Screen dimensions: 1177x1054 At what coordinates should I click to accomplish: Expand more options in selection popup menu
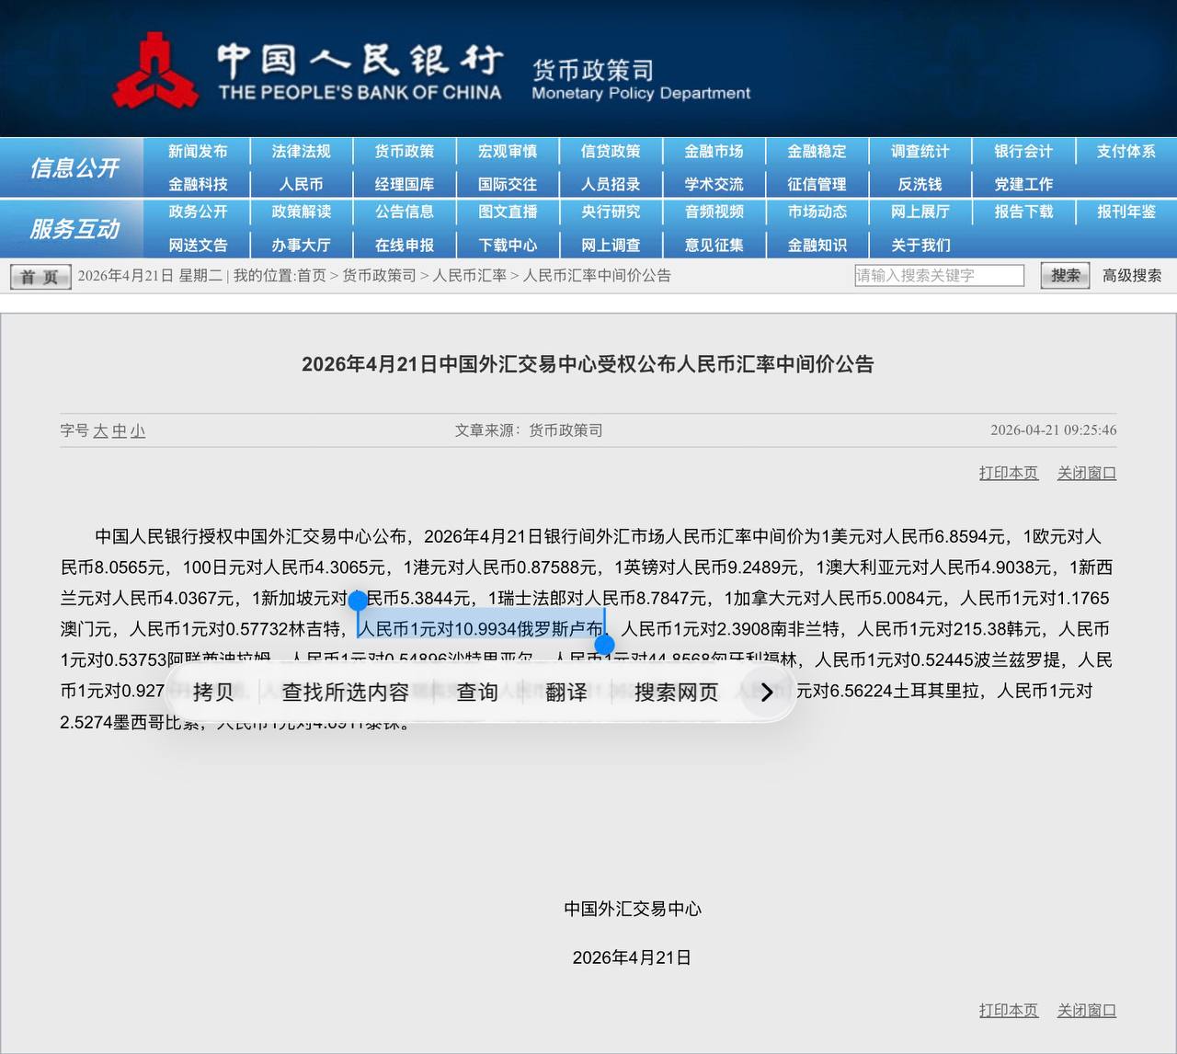pyautogui.click(x=766, y=693)
